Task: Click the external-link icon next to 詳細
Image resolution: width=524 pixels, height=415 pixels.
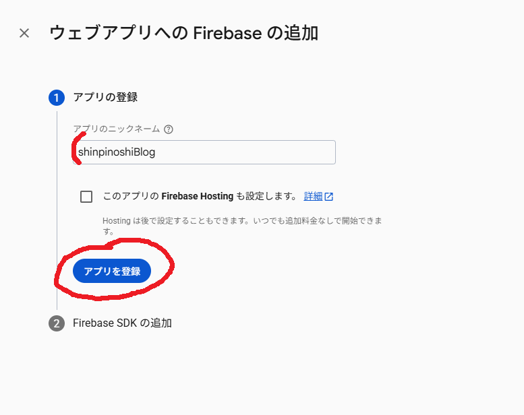Action: click(329, 197)
